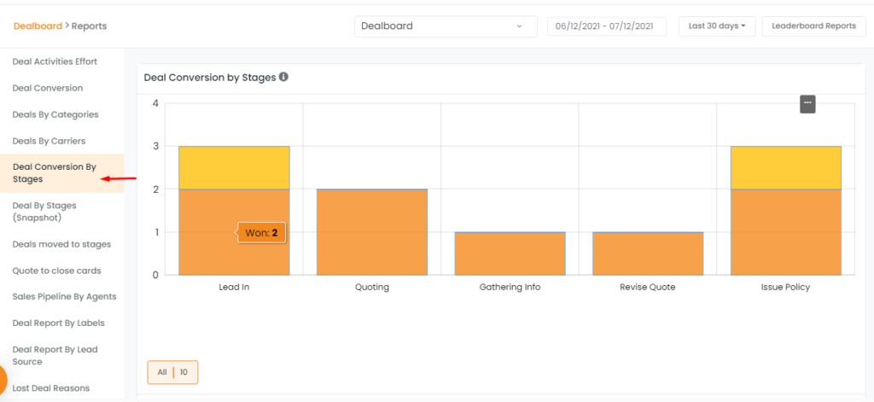Screen dimensions: 874x402
Task: Open Sales Pipeline By Agents report
Action: pos(64,297)
